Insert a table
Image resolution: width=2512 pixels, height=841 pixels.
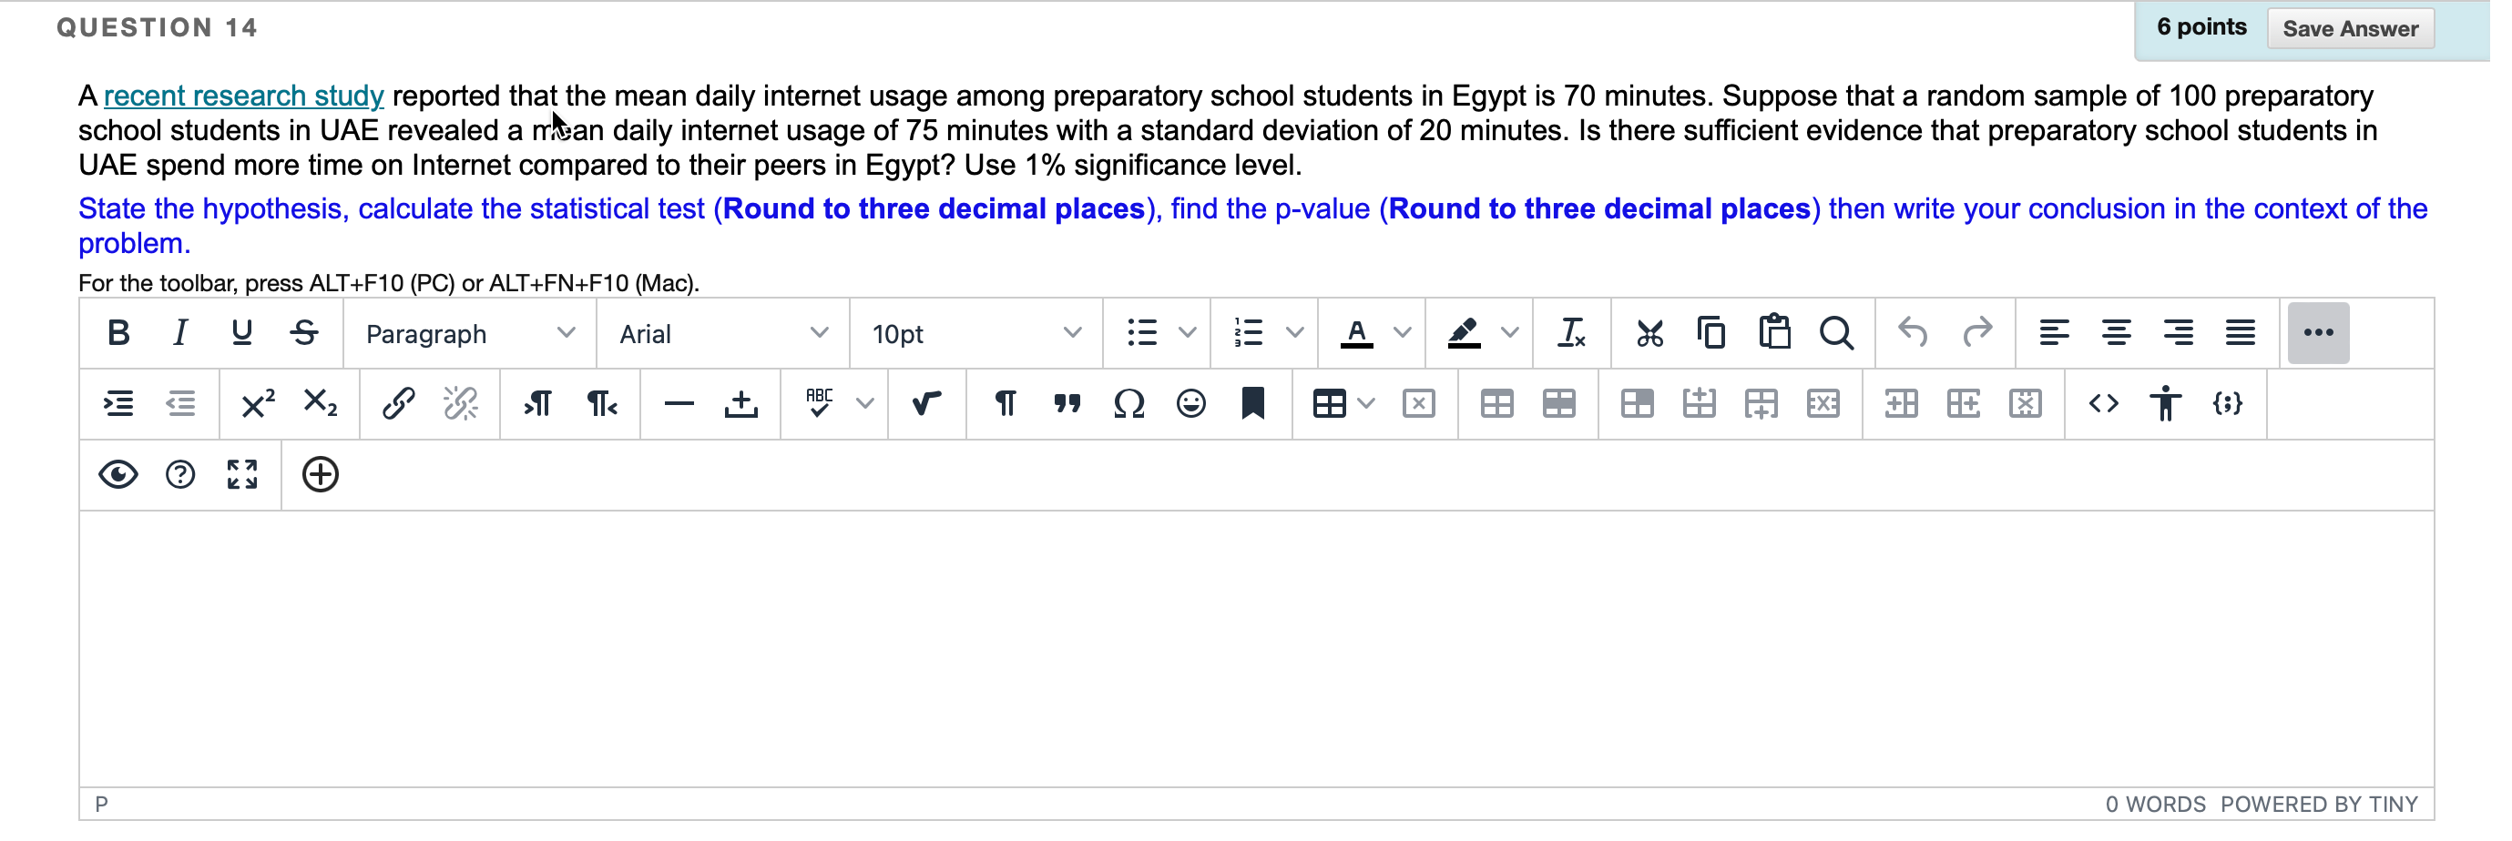[x=1329, y=403]
